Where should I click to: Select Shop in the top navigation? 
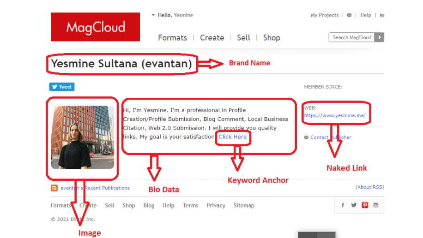pyautogui.click(x=272, y=38)
